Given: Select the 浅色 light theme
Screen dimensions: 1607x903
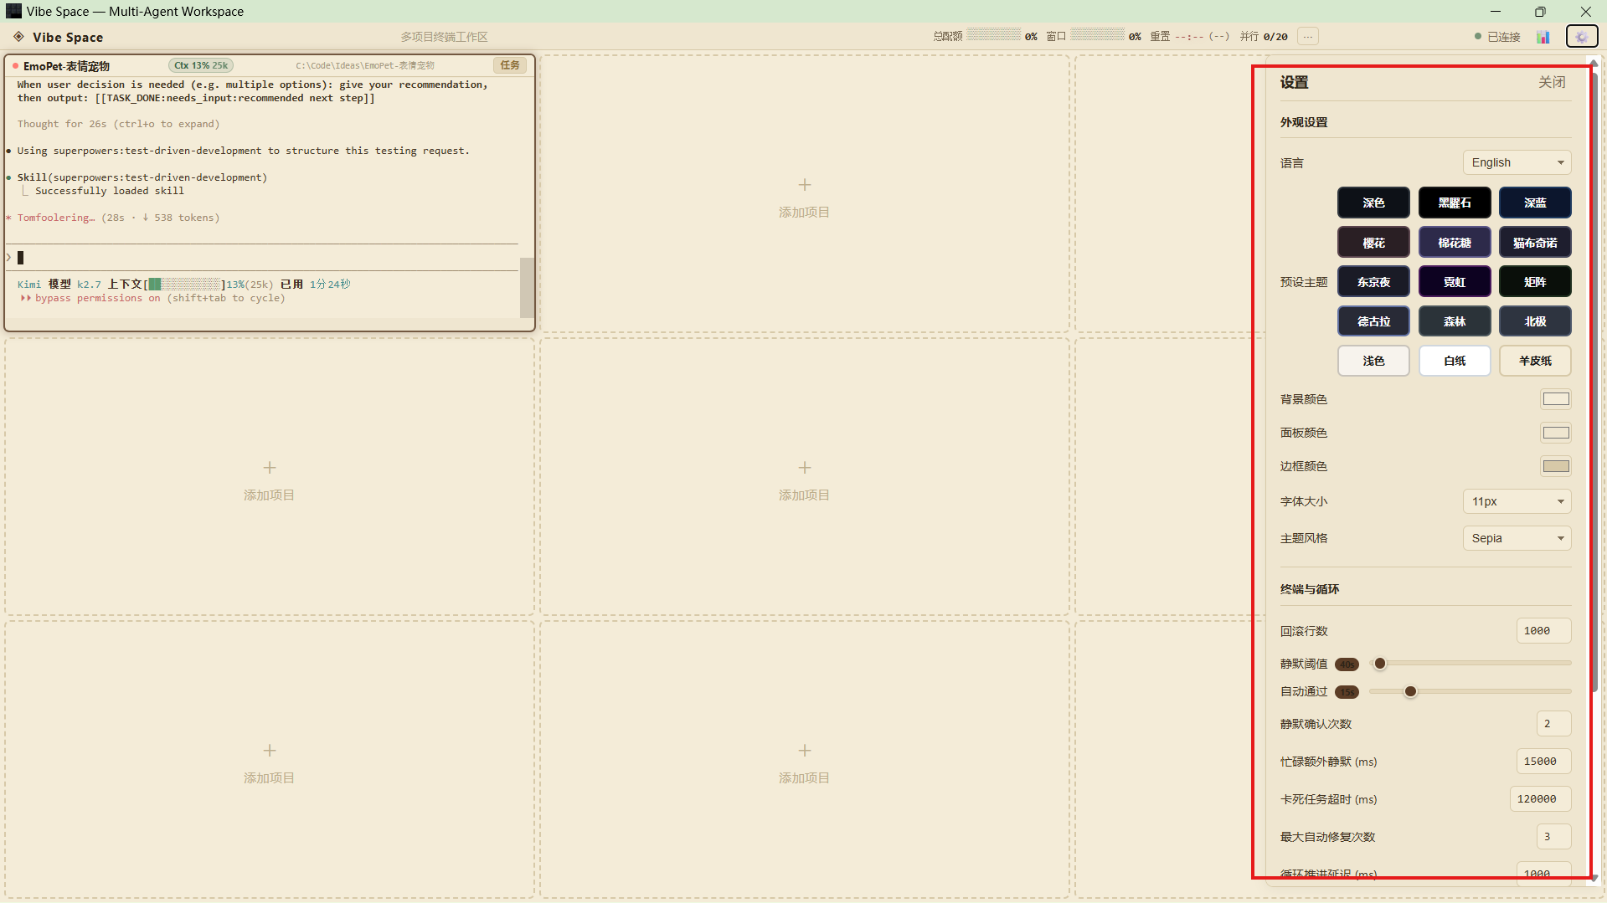Looking at the screenshot, I should (1373, 361).
